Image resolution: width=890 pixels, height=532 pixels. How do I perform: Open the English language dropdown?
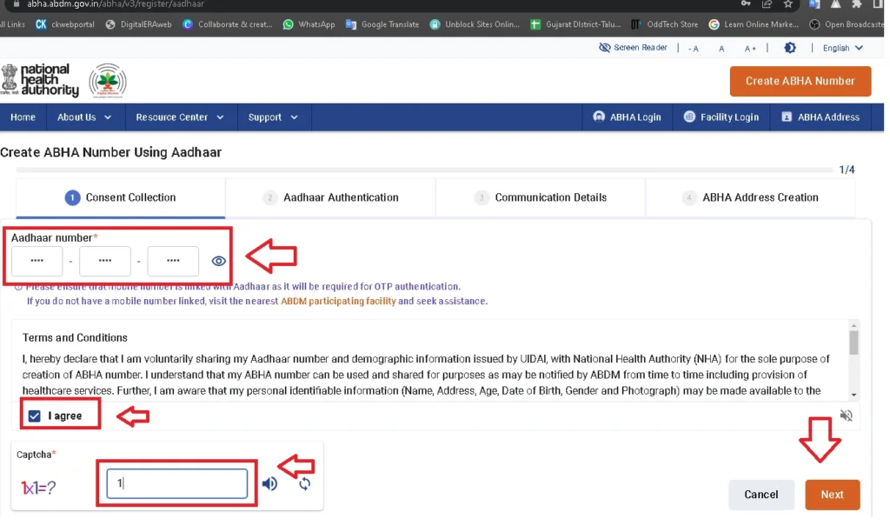[843, 49]
